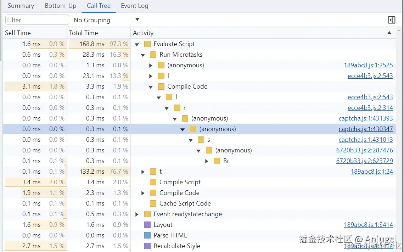The image size is (404, 252).
Task: Collapse Compile Code under Run Microtasks
Action: coord(151,87)
